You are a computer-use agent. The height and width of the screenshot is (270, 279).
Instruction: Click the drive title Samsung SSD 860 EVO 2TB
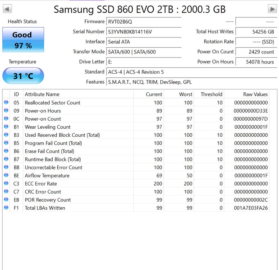point(114,9)
